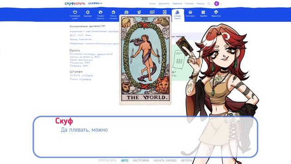
Task: Expand the arrow beside the user avatar
Action: click(x=221, y=4)
